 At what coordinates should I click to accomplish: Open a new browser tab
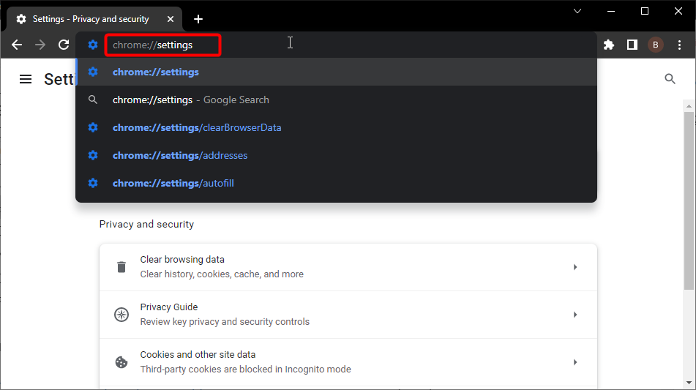click(198, 19)
